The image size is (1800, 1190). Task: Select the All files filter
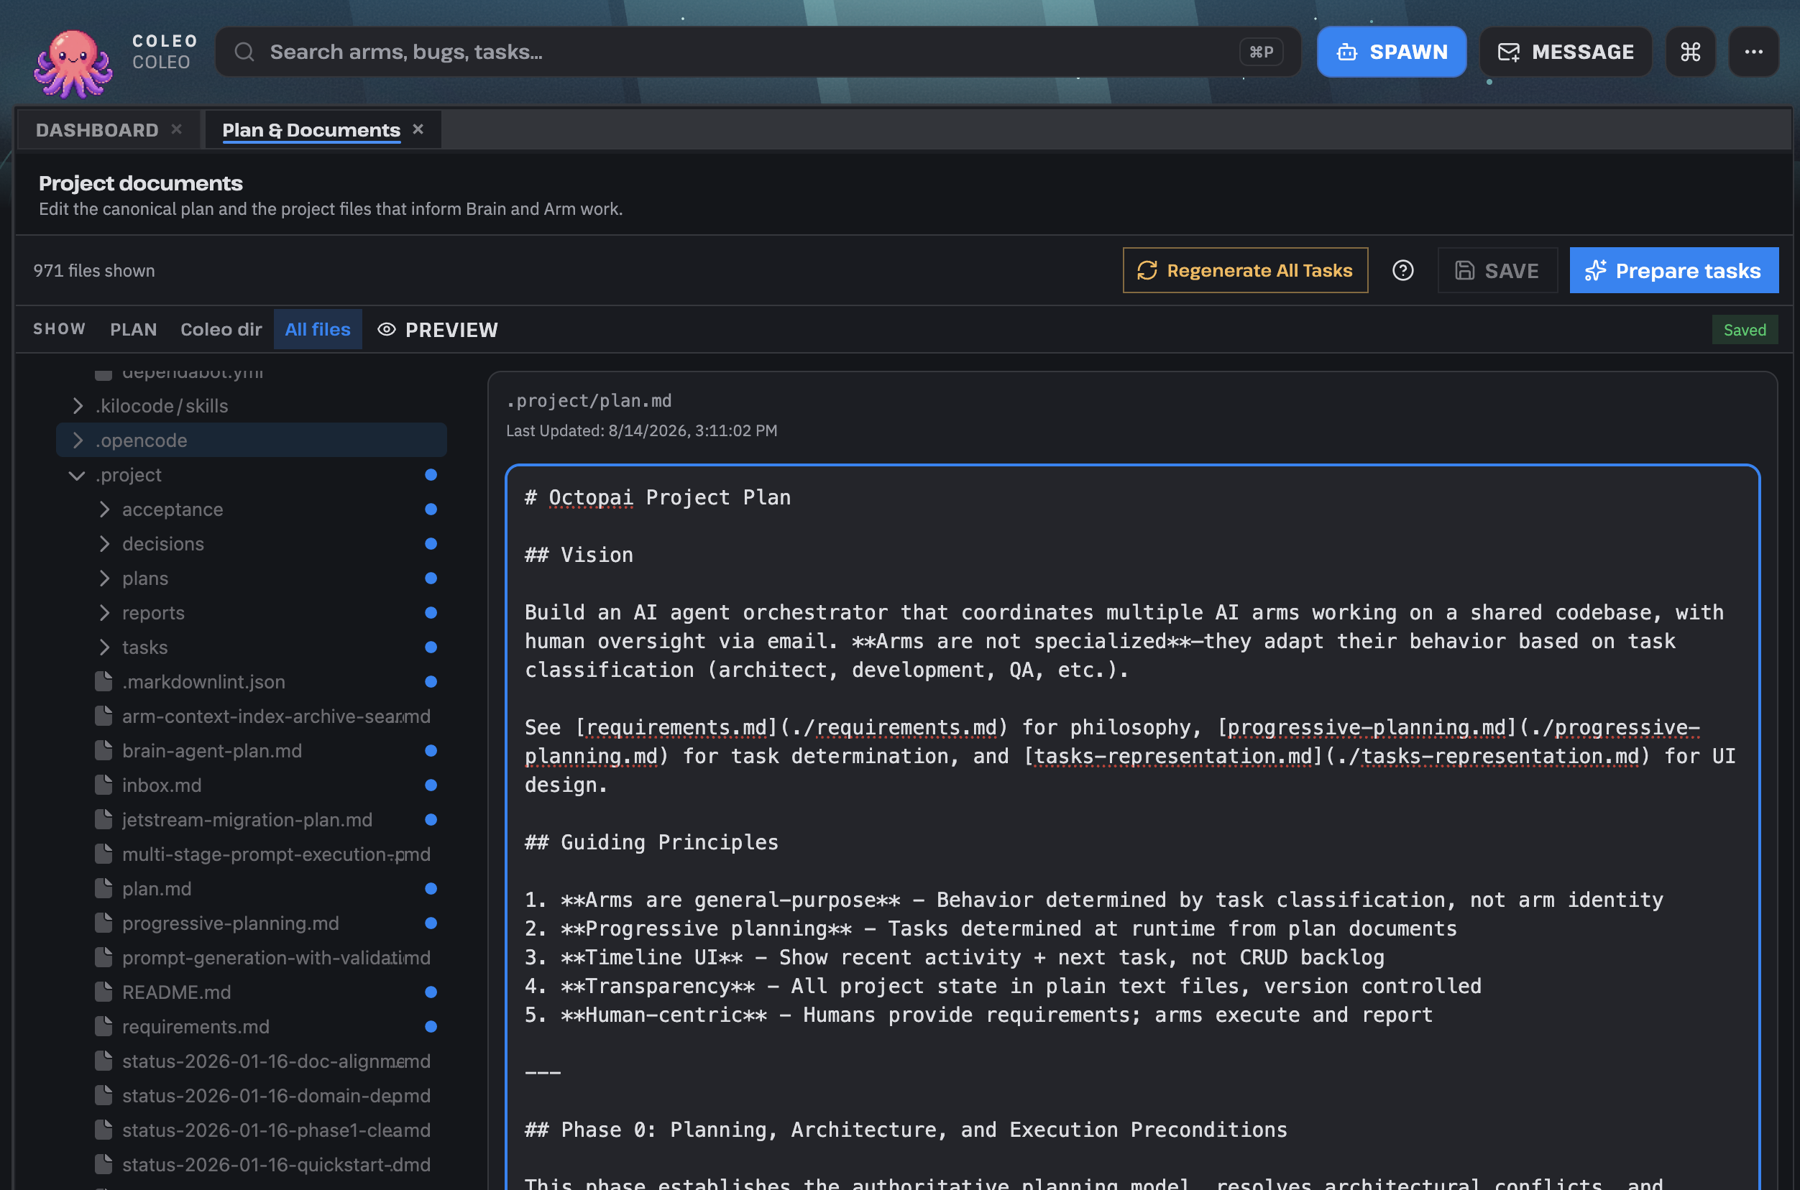click(318, 329)
